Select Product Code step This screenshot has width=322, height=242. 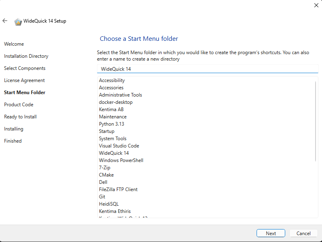(19, 105)
